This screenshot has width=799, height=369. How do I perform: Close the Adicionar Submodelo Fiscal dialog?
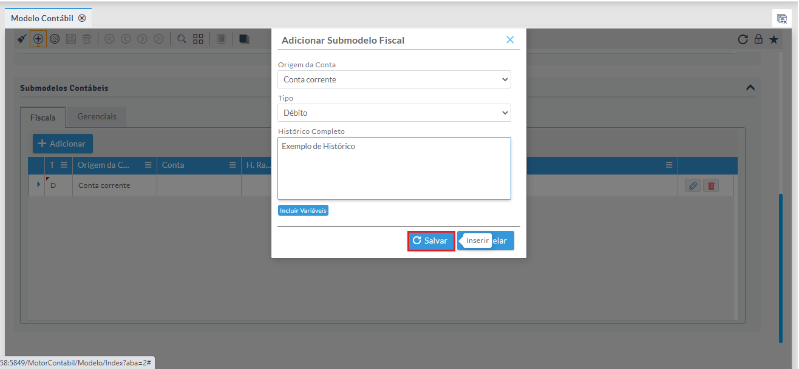click(510, 40)
